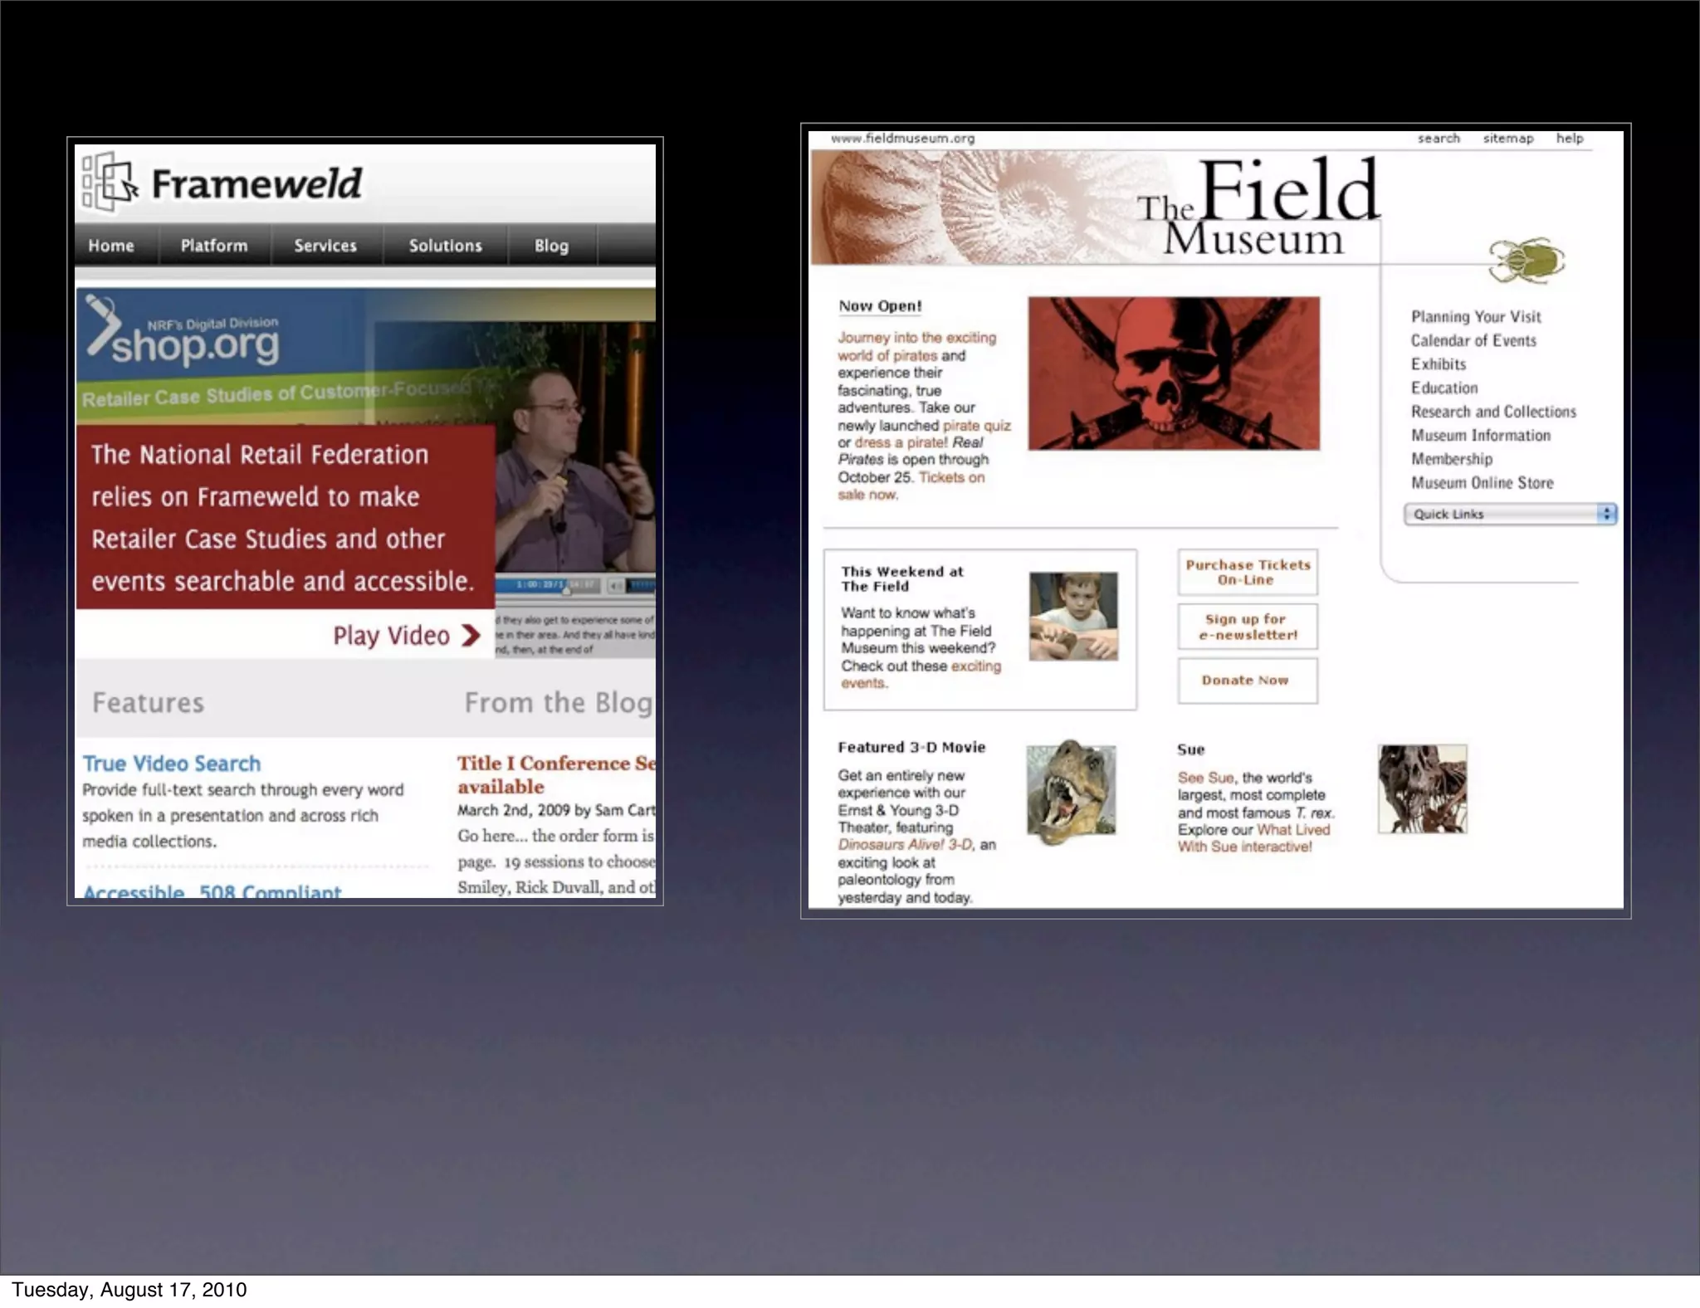1700x1308 pixels.
Task: Open Museum Information
Action: (1481, 435)
